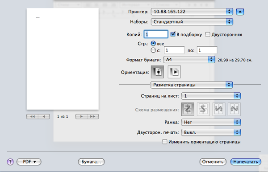The height and width of the screenshot is (172, 268).
Task: Click the 'Бумага...' button
Action: click(x=91, y=162)
